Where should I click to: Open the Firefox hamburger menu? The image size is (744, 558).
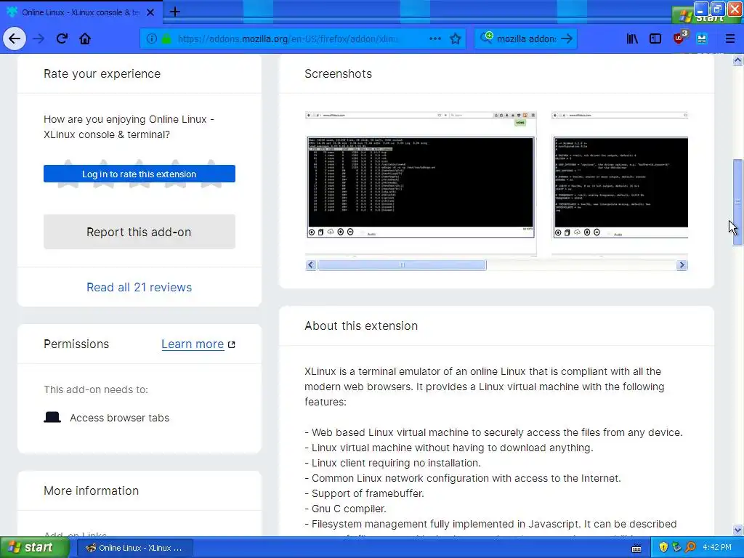point(729,39)
